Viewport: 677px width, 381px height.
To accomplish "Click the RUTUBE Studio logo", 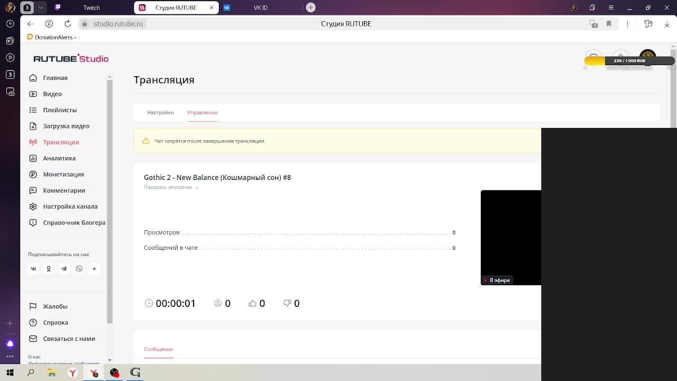I will pos(71,58).
